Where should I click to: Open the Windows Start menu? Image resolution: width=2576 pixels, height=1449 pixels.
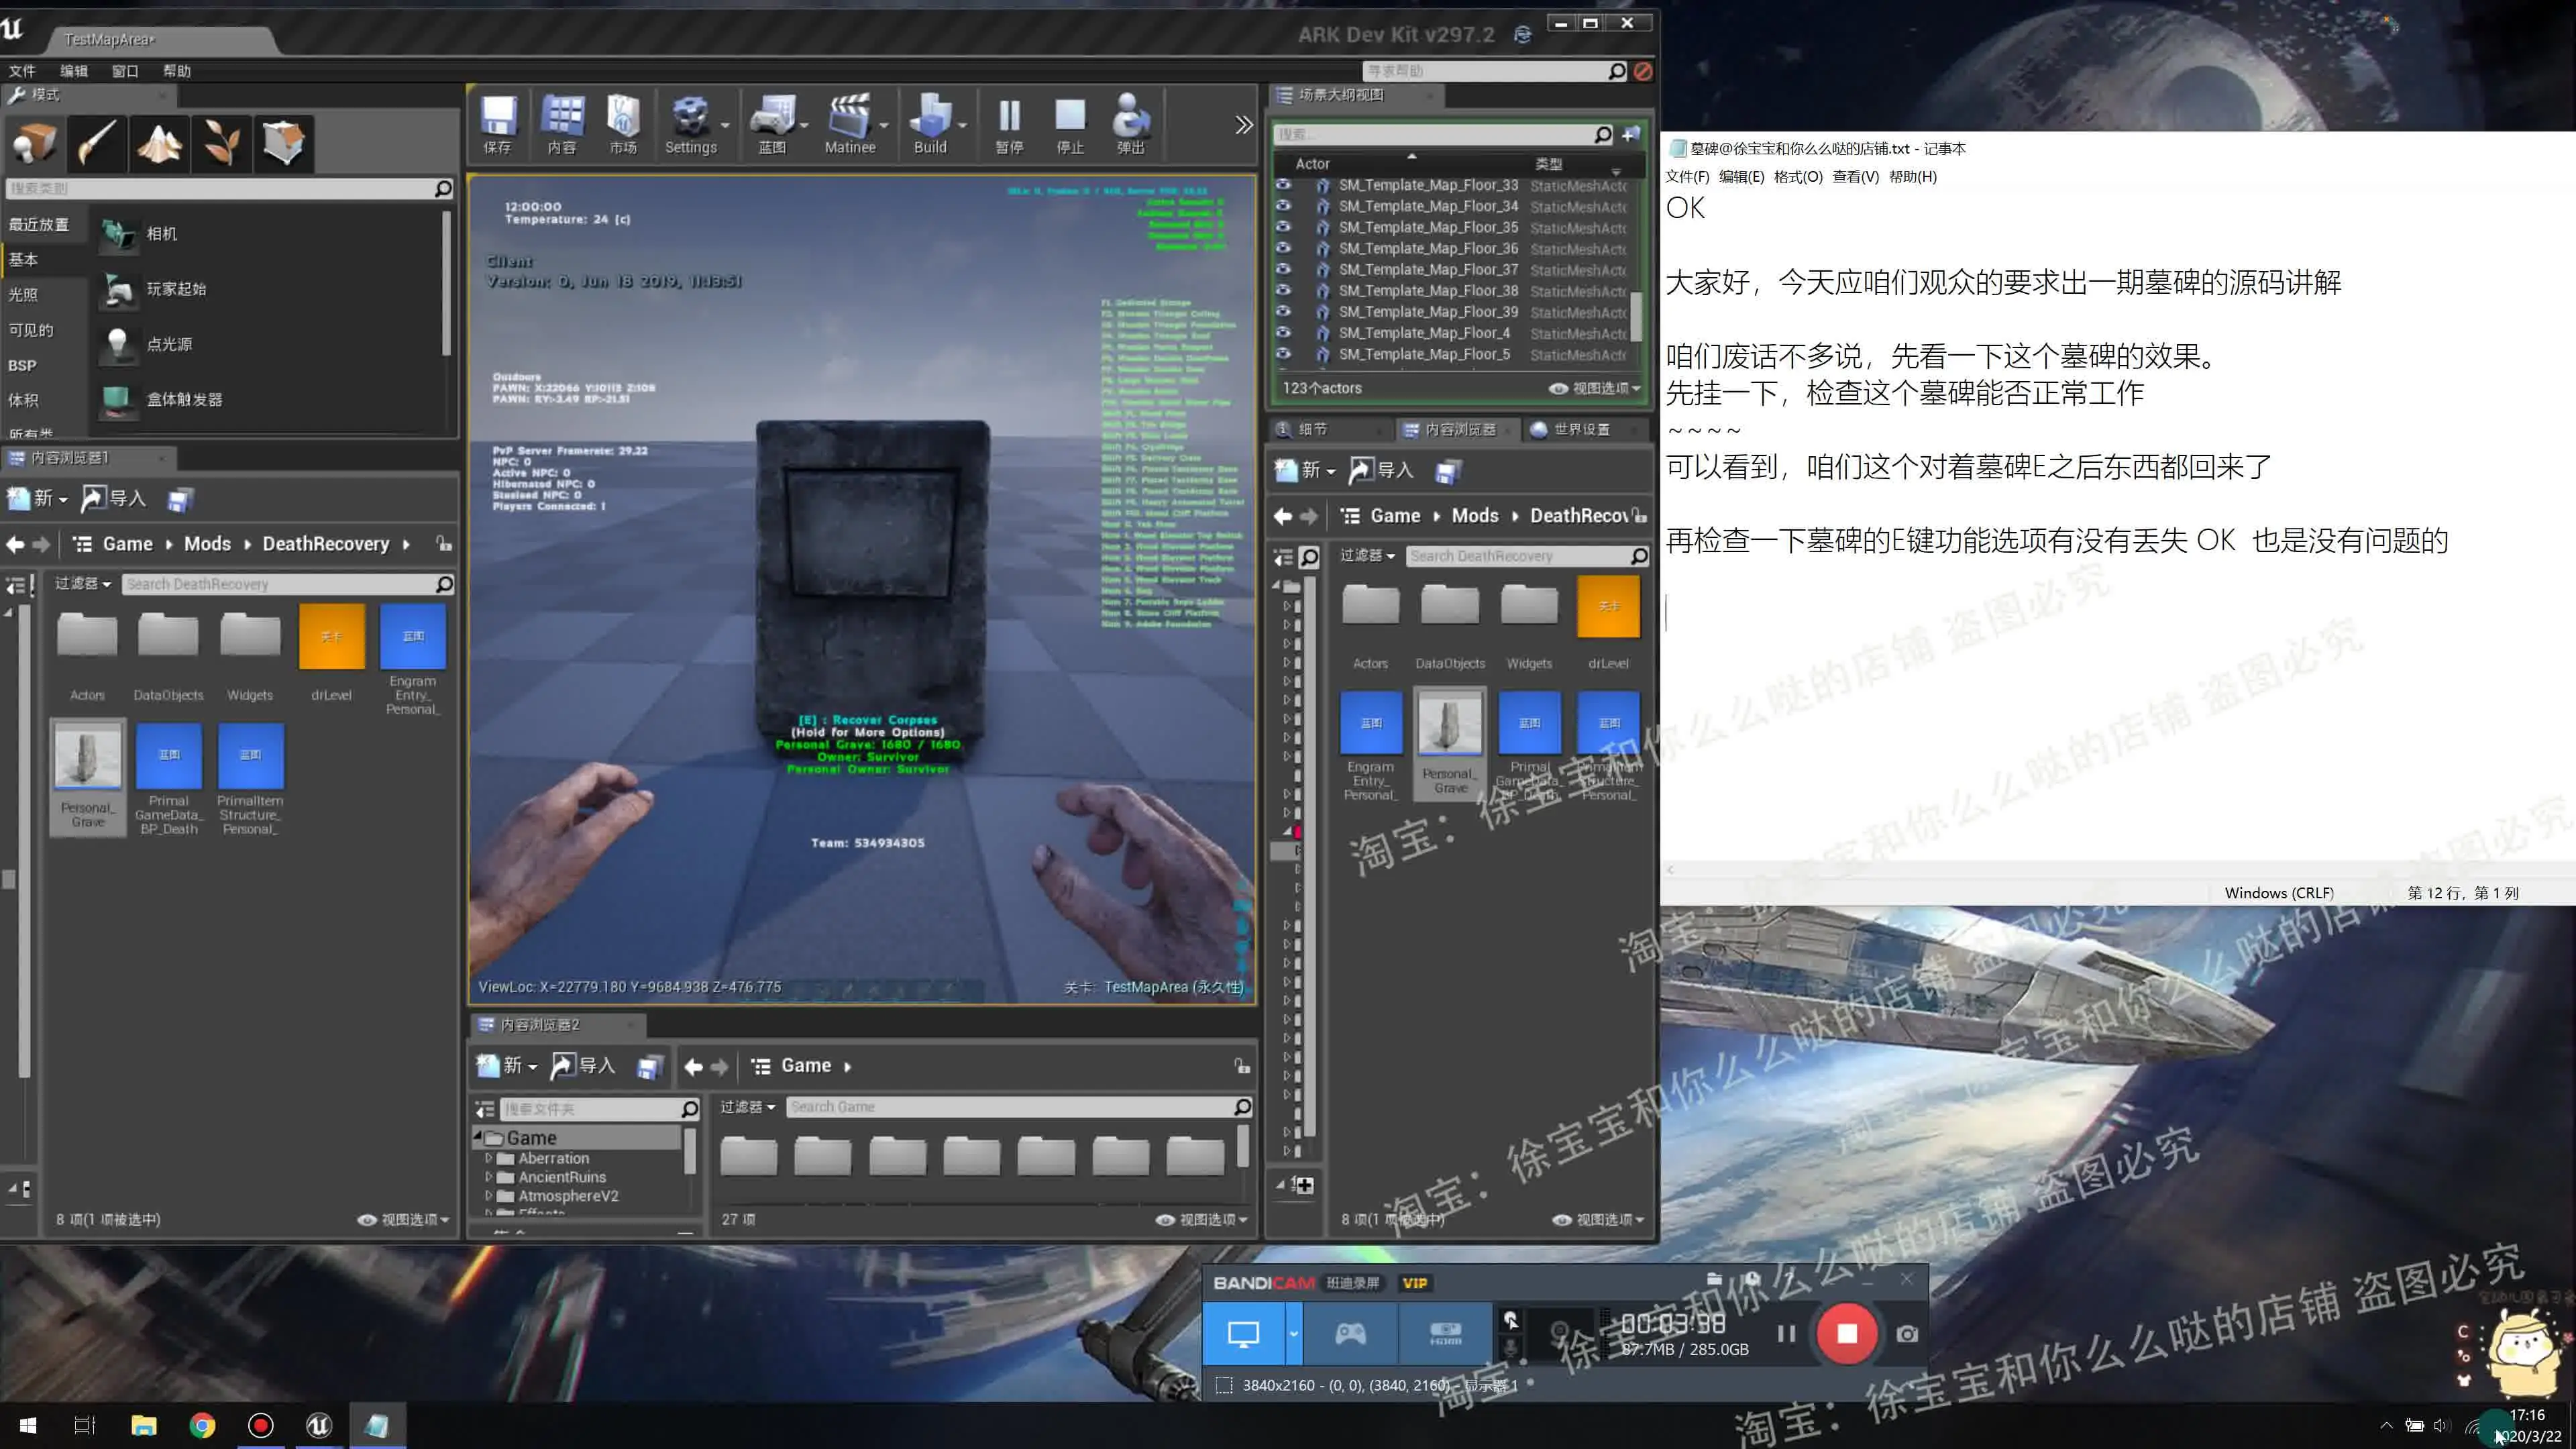tap(28, 1425)
